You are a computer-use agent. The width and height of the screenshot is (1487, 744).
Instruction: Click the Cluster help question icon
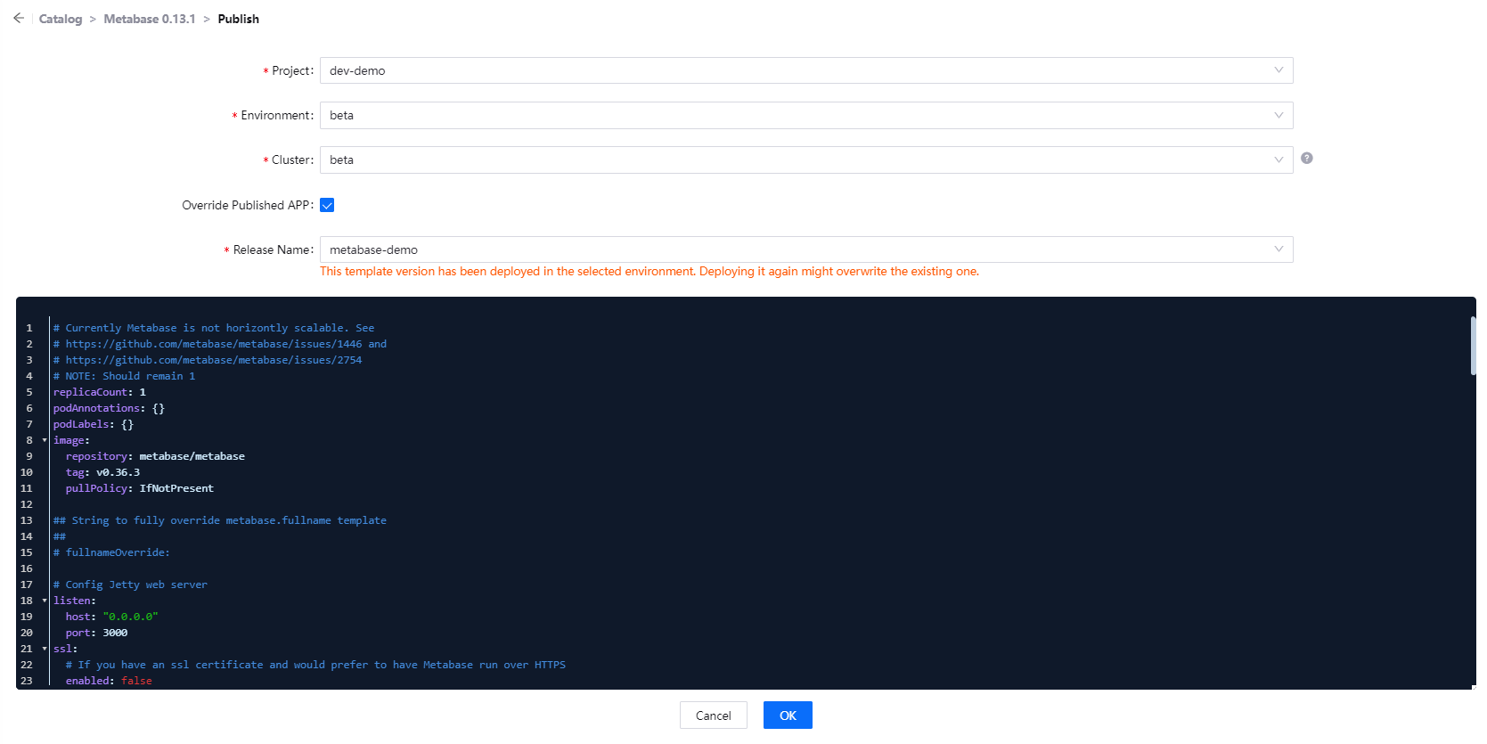click(1307, 158)
